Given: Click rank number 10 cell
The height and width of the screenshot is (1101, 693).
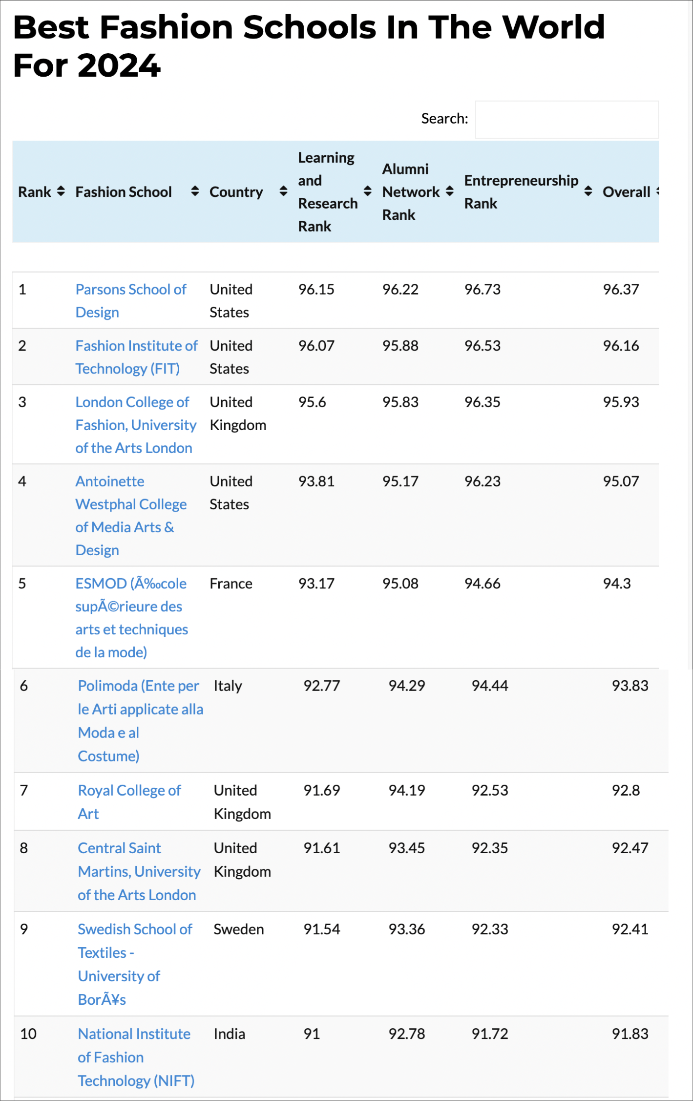Looking at the screenshot, I should (x=28, y=1034).
